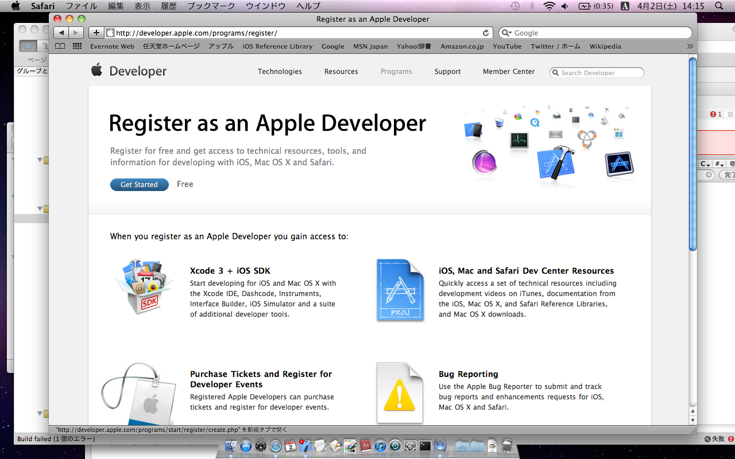
Task: Open Finder from the Dock
Action: 231,446
